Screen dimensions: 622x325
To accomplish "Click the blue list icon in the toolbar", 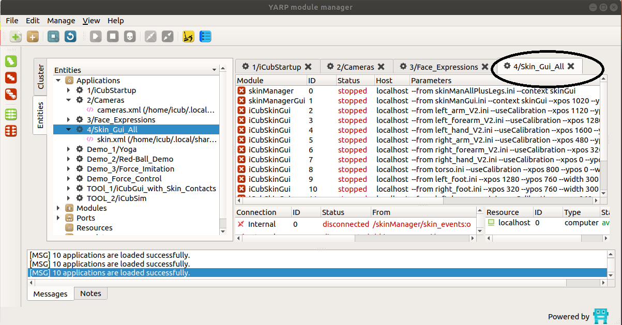I will [205, 37].
